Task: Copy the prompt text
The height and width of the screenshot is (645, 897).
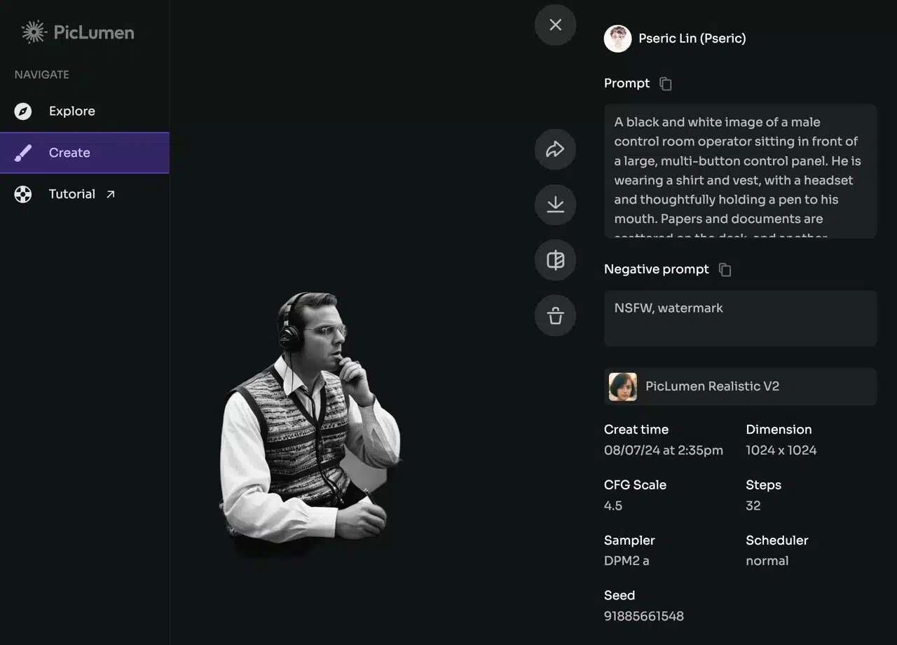Action: (666, 84)
